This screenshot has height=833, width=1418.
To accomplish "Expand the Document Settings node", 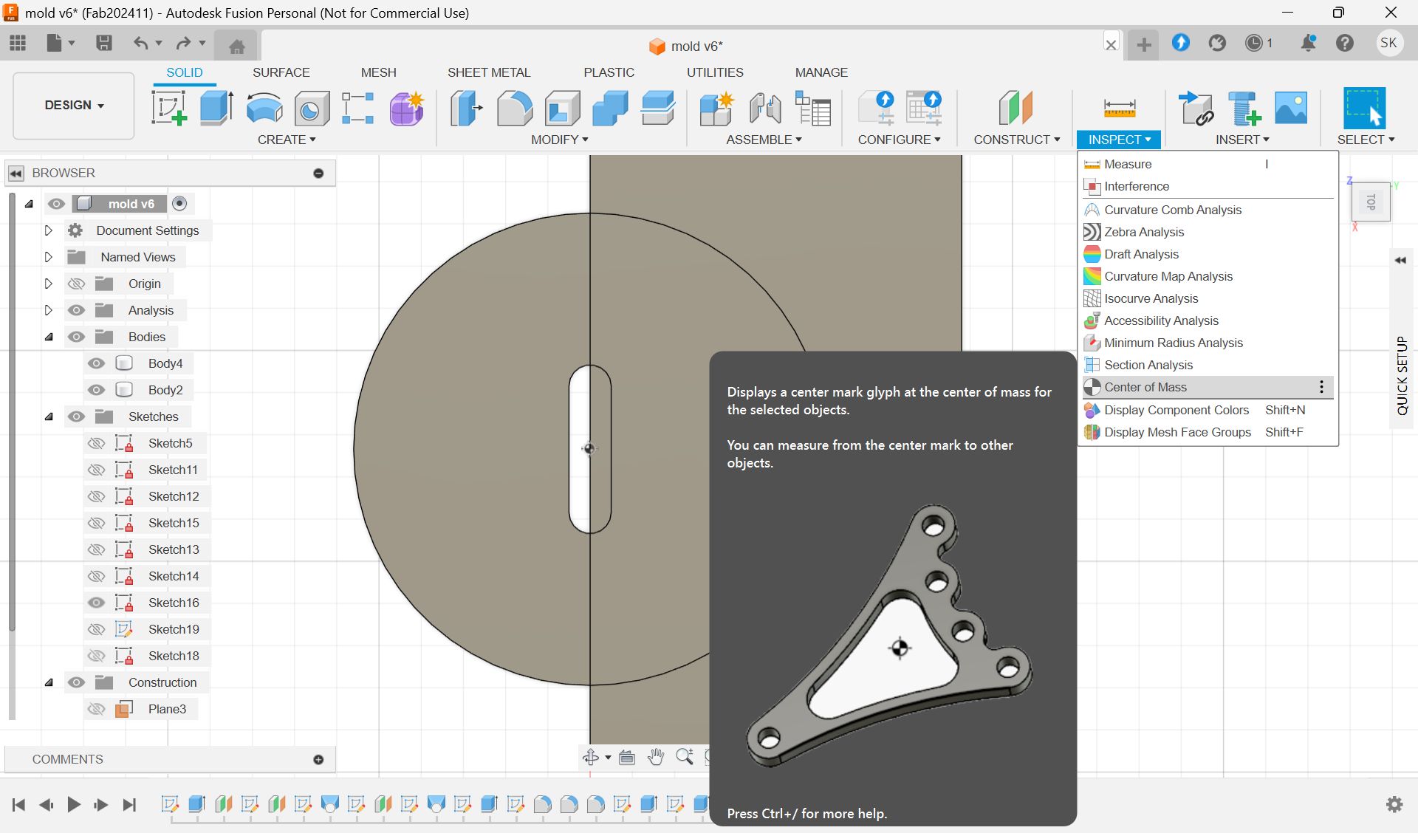I will coord(49,230).
